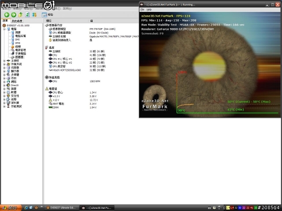This screenshot has height=211, width=282.
Task: Select the IPMI item in the tree
Action: coord(16,43)
